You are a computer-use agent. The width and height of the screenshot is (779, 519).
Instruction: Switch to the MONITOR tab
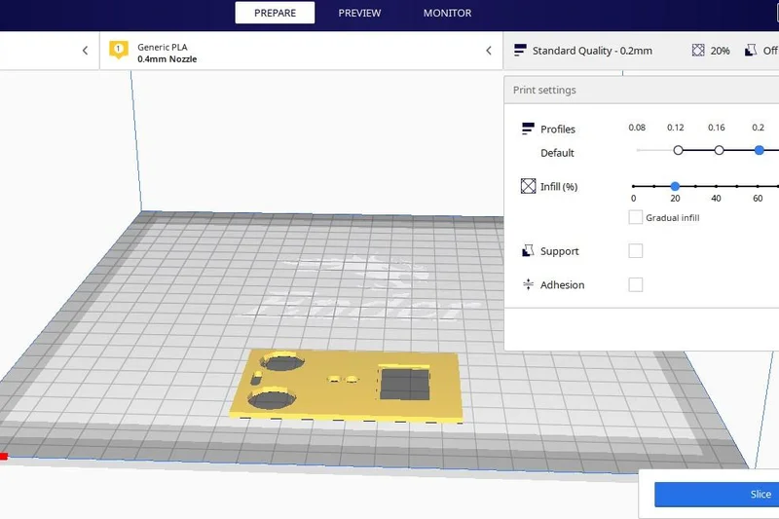pyautogui.click(x=447, y=13)
